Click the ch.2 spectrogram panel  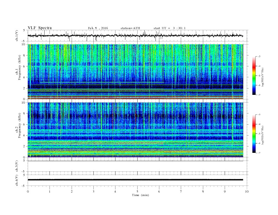coord(135,130)
